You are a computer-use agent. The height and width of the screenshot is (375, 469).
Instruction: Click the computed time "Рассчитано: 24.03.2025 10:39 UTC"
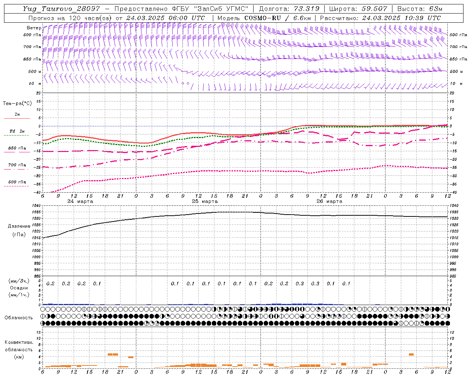(380, 18)
